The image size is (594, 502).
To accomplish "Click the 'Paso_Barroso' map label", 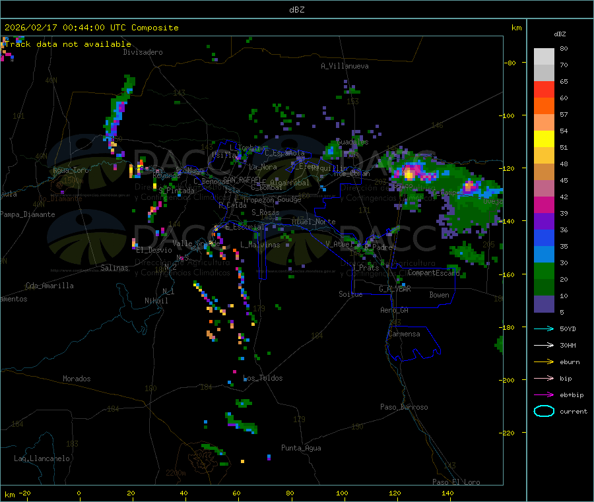I will (x=404, y=407).
